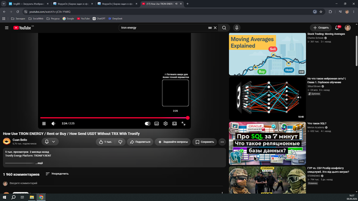This screenshot has width=358, height=201.
Task: Switch to the second ФорумОк browser tab
Action: [117, 4]
